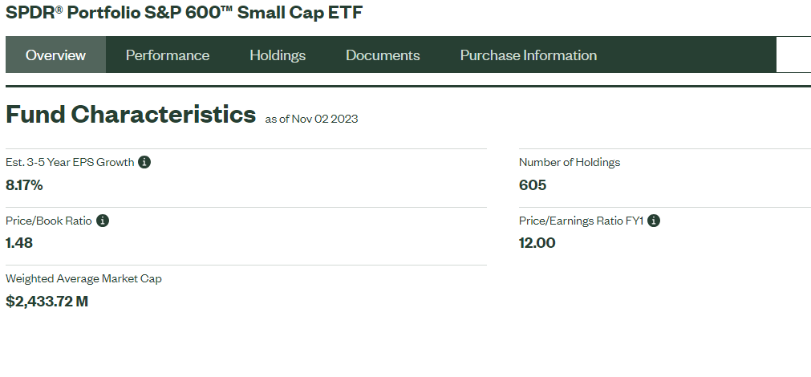Switch to the Performance tab
811x377 pixels.
[168, 55]
